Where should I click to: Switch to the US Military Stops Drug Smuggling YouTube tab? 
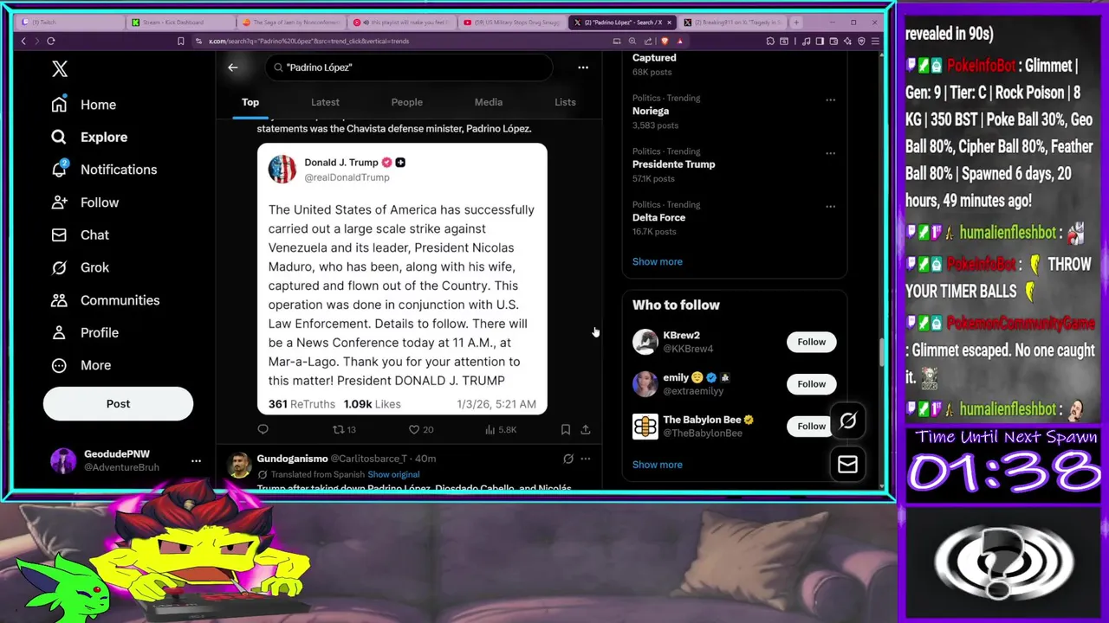pyautogui.click(x=510, y=22)
